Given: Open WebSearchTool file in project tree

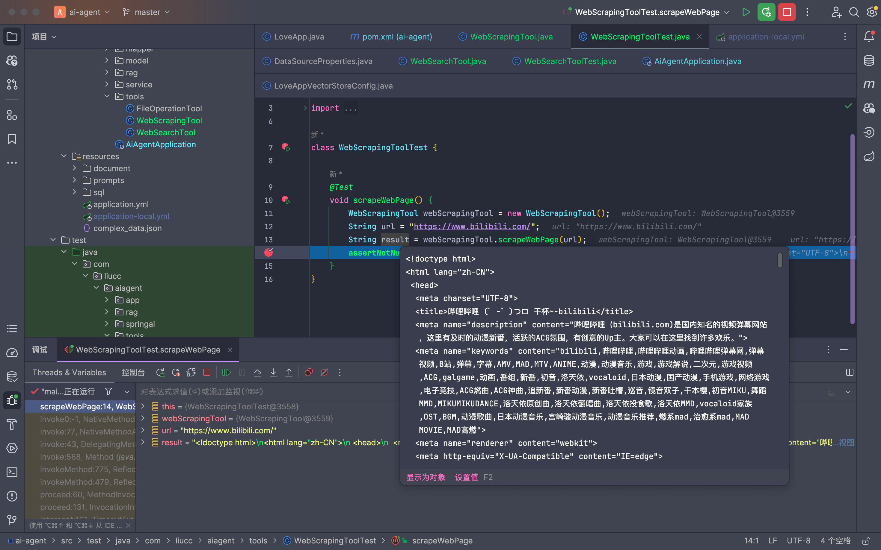Looking at the screenshot, I should click(166, 132).
